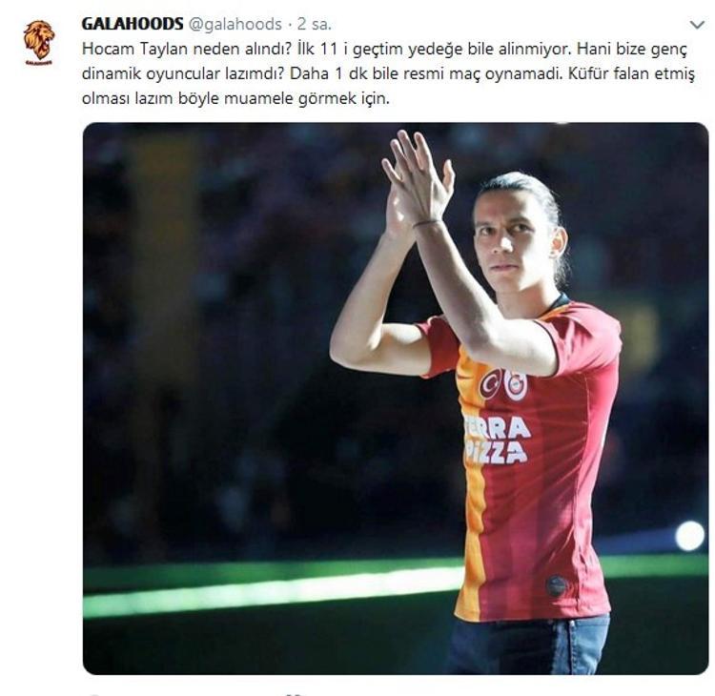Click the round badge at the jersey hem
Viewport: 715px width, 696px height.
(x=557, y=586)
